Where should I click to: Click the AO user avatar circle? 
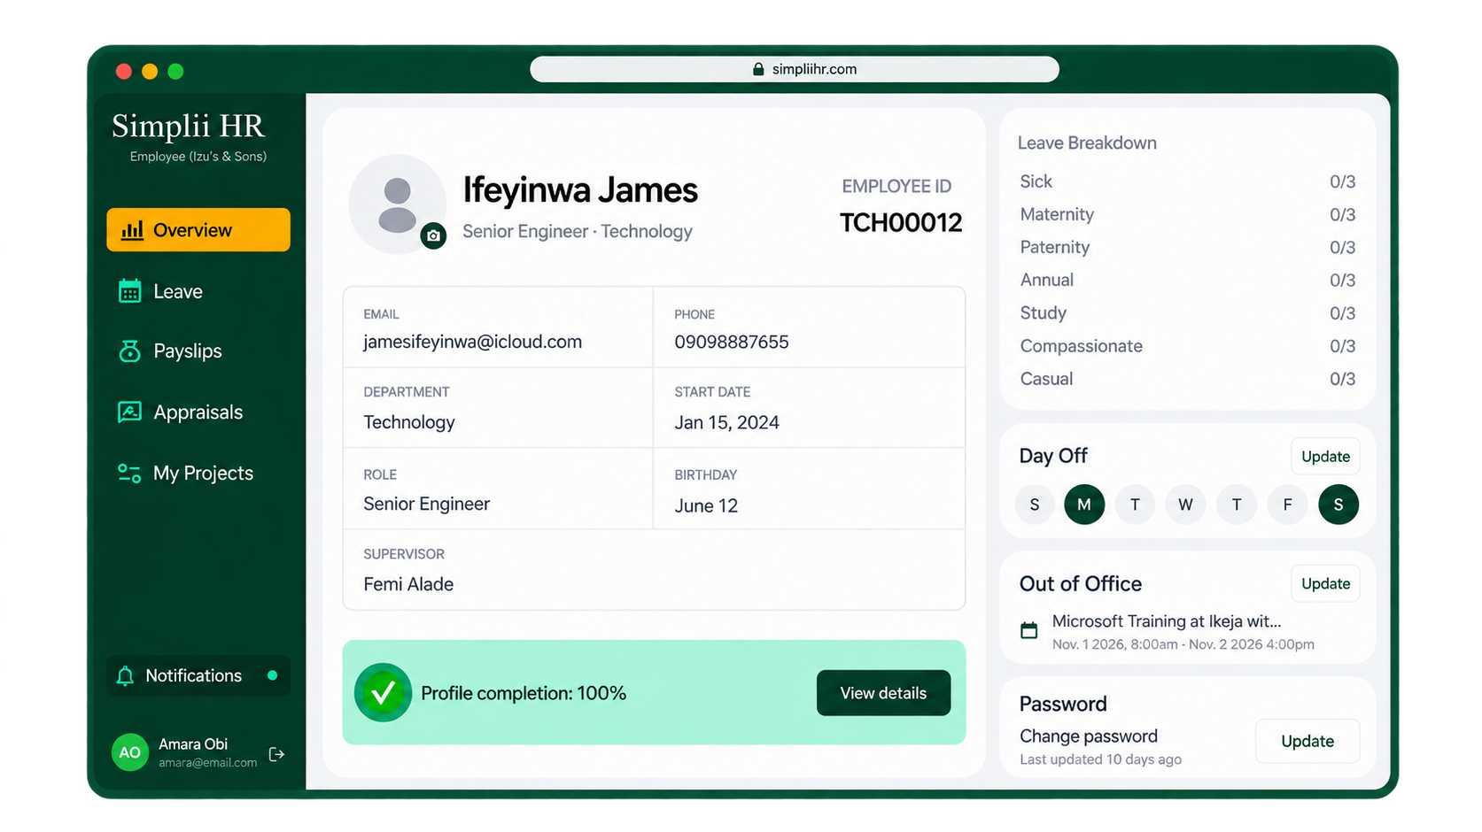[130, 752]
